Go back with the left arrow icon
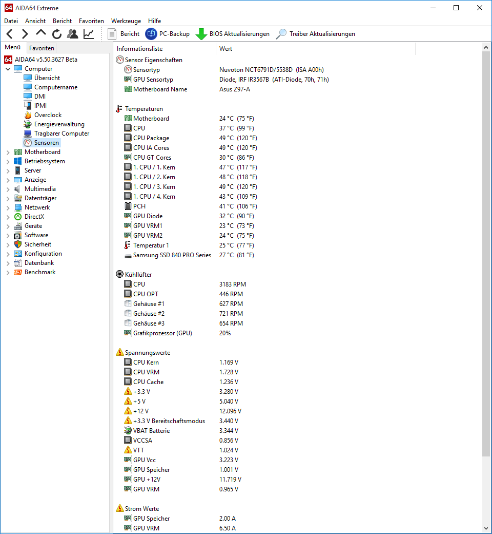The height and width of the screenshot is (534, 492). [10, 34]
